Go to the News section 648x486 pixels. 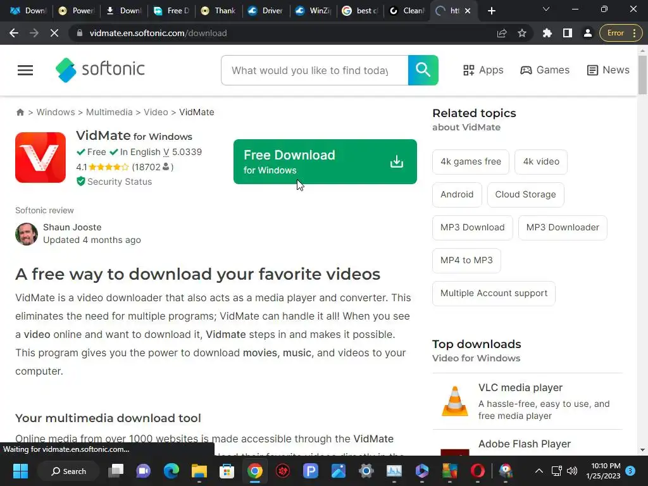click(608, 70)
